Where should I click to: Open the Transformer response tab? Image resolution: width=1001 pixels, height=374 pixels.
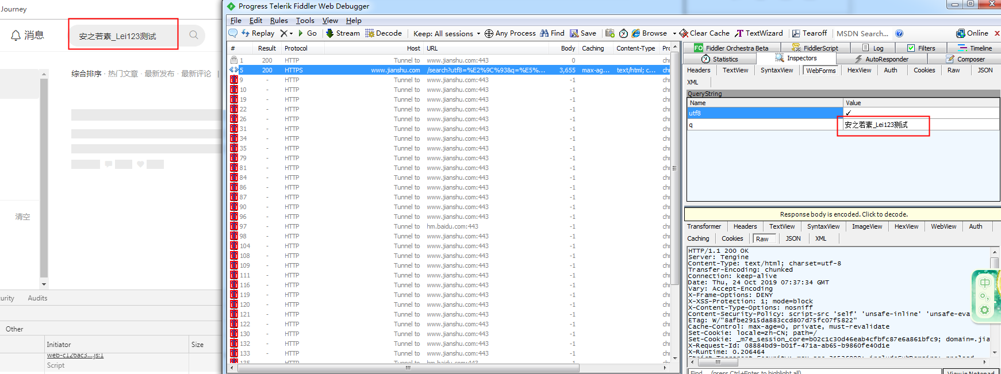pyautogui.click(x=704, y=226)
